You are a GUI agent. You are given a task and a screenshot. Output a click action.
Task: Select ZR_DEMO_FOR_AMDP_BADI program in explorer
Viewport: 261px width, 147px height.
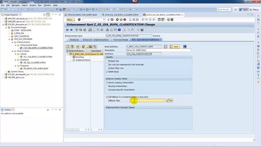[36, 69]
